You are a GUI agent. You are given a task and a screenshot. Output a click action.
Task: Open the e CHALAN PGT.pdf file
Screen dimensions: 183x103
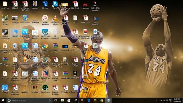(x=25, y=6)
